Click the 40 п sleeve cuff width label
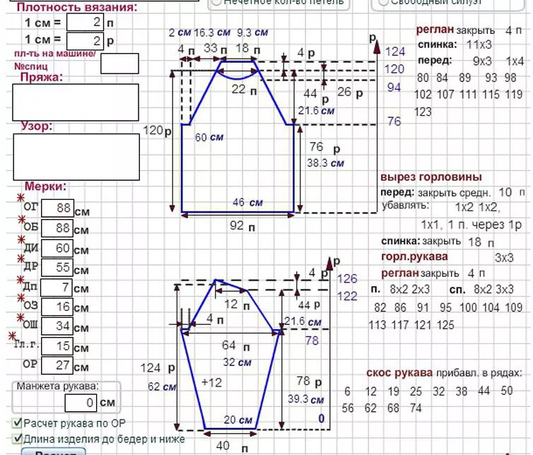 (x=232, y=447)
